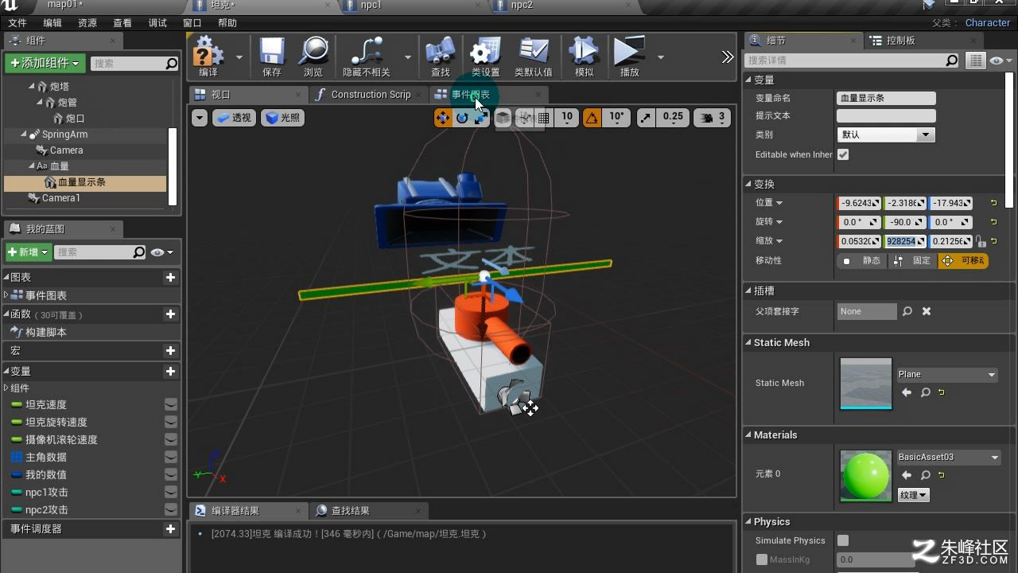Click the Static Mesh thumbnail

[866, 384]
